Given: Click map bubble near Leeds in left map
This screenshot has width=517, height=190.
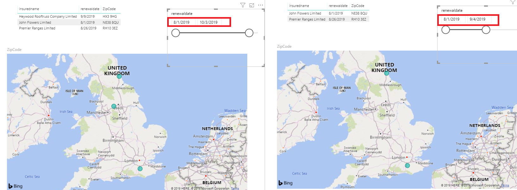Looking at the screenshot, I should point(114,106).
